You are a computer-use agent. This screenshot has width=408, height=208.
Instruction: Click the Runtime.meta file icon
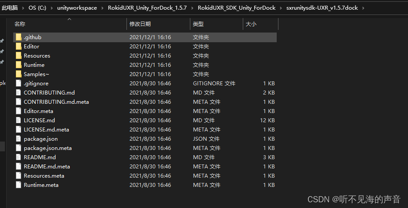tap(18, 185)
